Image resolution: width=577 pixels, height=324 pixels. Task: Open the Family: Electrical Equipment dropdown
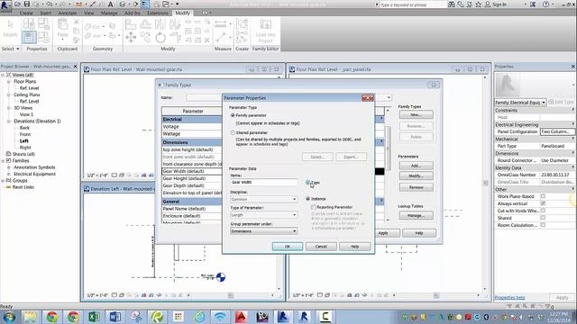click(520, 103)
